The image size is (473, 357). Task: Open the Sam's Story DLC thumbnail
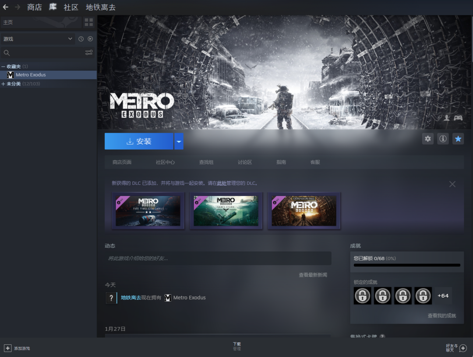[x=226, y=211]
